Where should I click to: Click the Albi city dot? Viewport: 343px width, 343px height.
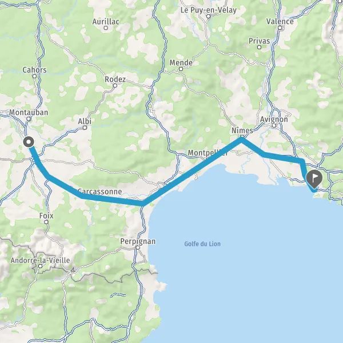point(85,127)
